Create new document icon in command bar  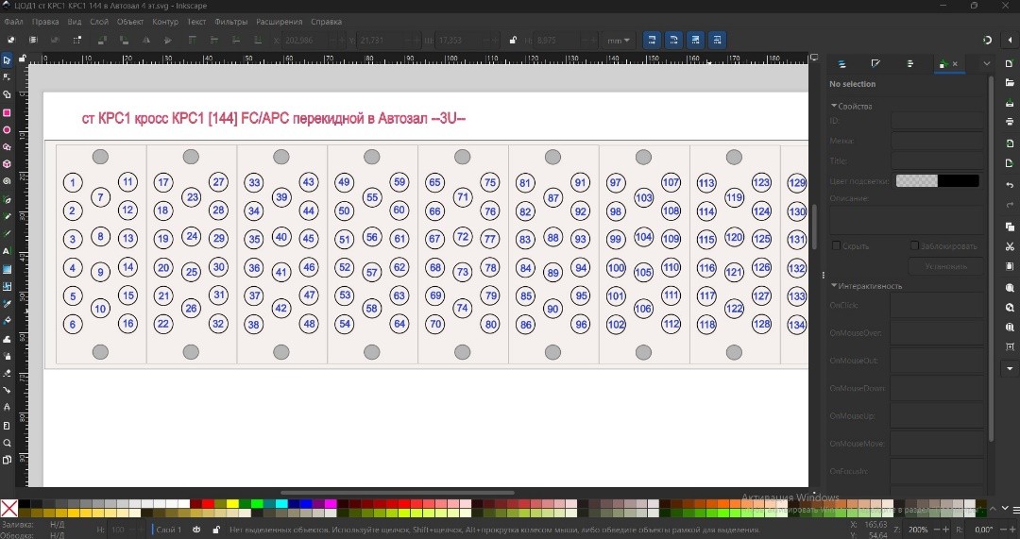click(x=1010, y=63)
